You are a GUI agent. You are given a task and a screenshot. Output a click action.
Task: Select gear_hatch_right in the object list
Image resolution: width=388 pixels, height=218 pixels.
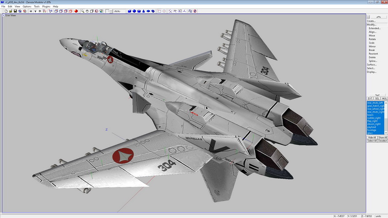point(375,106)
